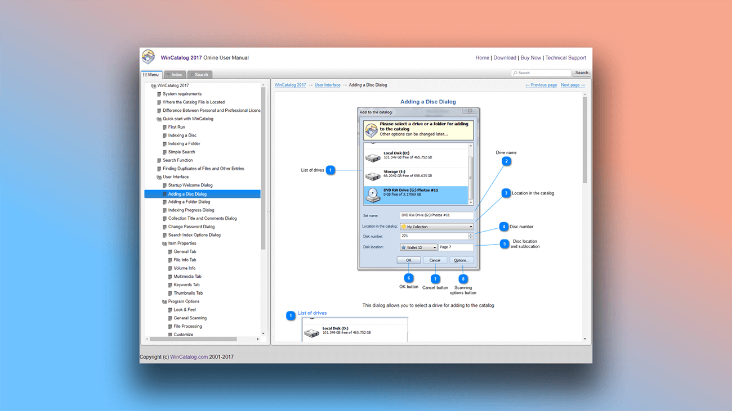Click the book icon beside User Interface node
The image size is (732, 411).
click(x=160, y=177)
